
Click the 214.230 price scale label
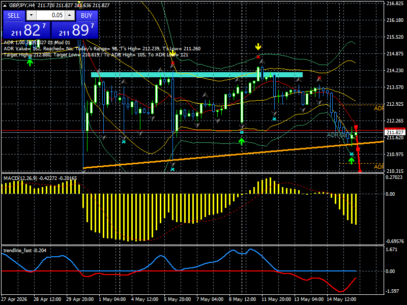395,71
